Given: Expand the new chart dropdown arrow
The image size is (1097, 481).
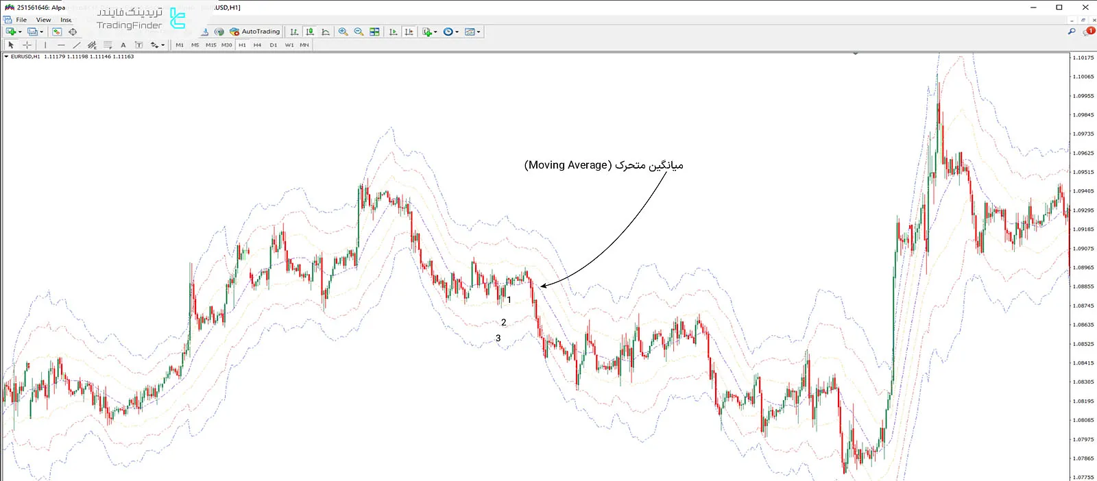Looking at the screenshot, I should (20, 32).
